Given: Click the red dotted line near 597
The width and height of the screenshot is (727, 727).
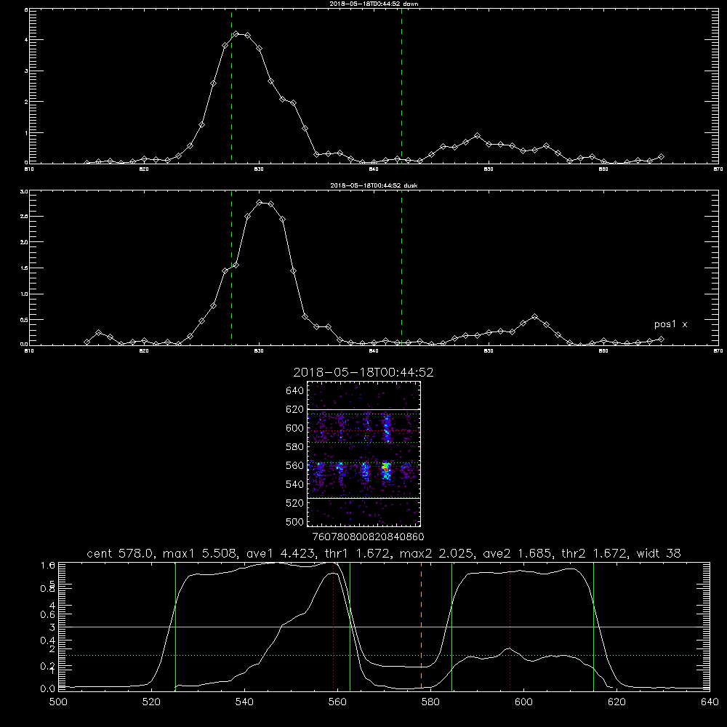Looking at the screenshot, I should point(510,625).
